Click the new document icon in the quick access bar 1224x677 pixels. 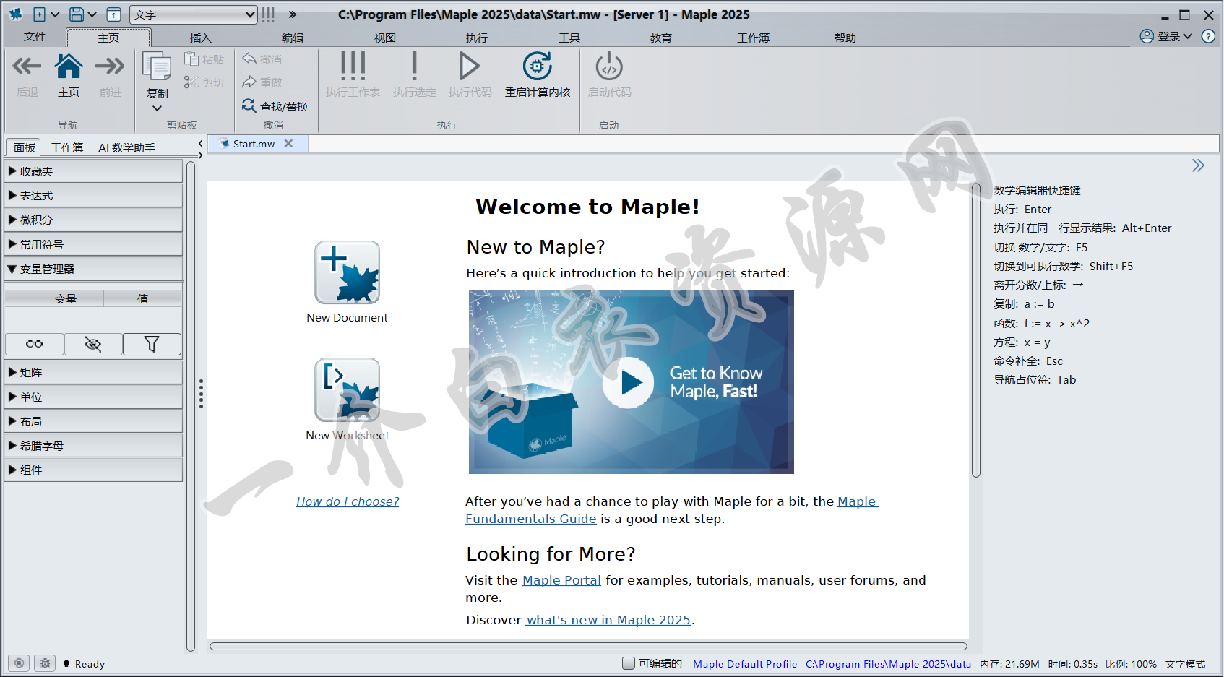[39, 14]
